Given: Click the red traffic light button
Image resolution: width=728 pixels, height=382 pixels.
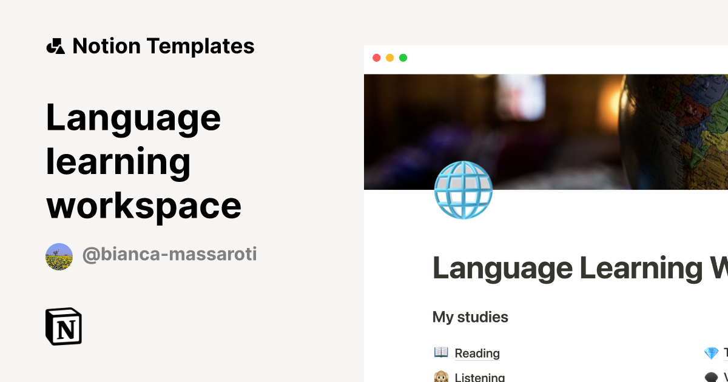Looking at the screenshot, I should pyautogui.click(x=377, y=58).
